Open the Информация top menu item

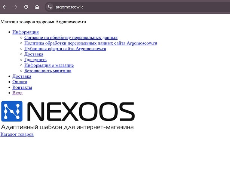[25, 32]
